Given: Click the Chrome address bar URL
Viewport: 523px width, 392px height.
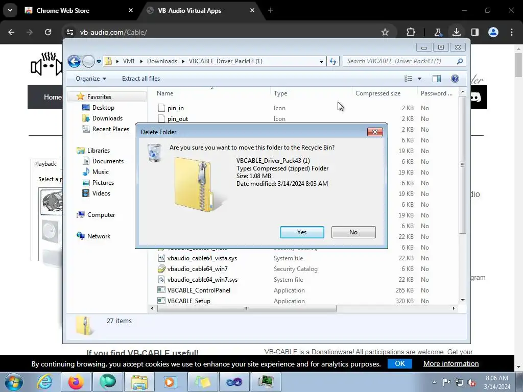Looking at the screenshot, I should (113, 32).
